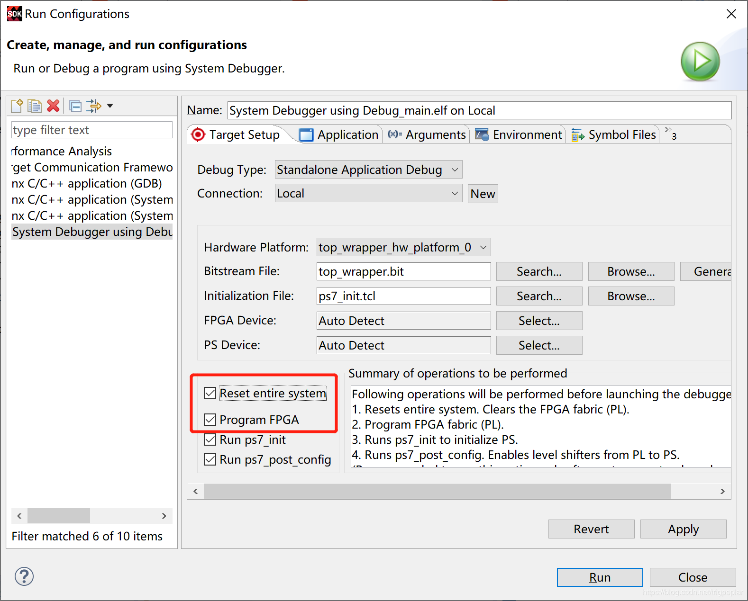Screen dimensions: 748x601
Task: Create a new launch configuration
Action: click(x=17, y=106)
